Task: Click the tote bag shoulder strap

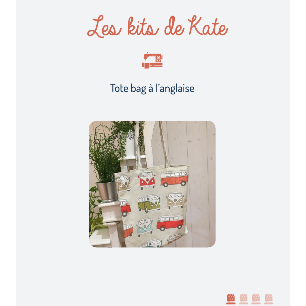Action: pos(164,144)
